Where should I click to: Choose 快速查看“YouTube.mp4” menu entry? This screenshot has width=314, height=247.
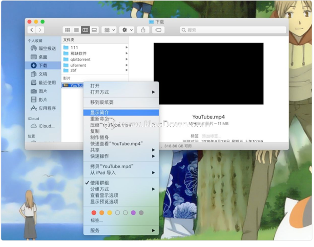coord(121,143)
